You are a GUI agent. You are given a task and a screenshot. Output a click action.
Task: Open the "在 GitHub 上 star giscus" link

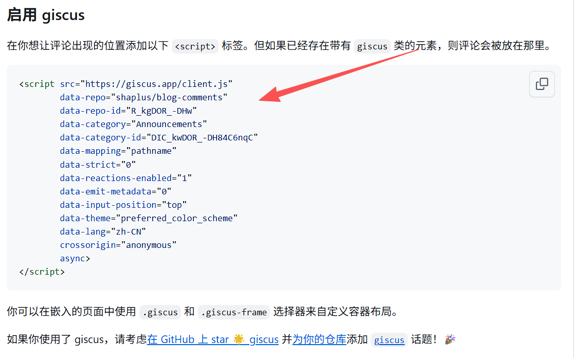(213, 339)
